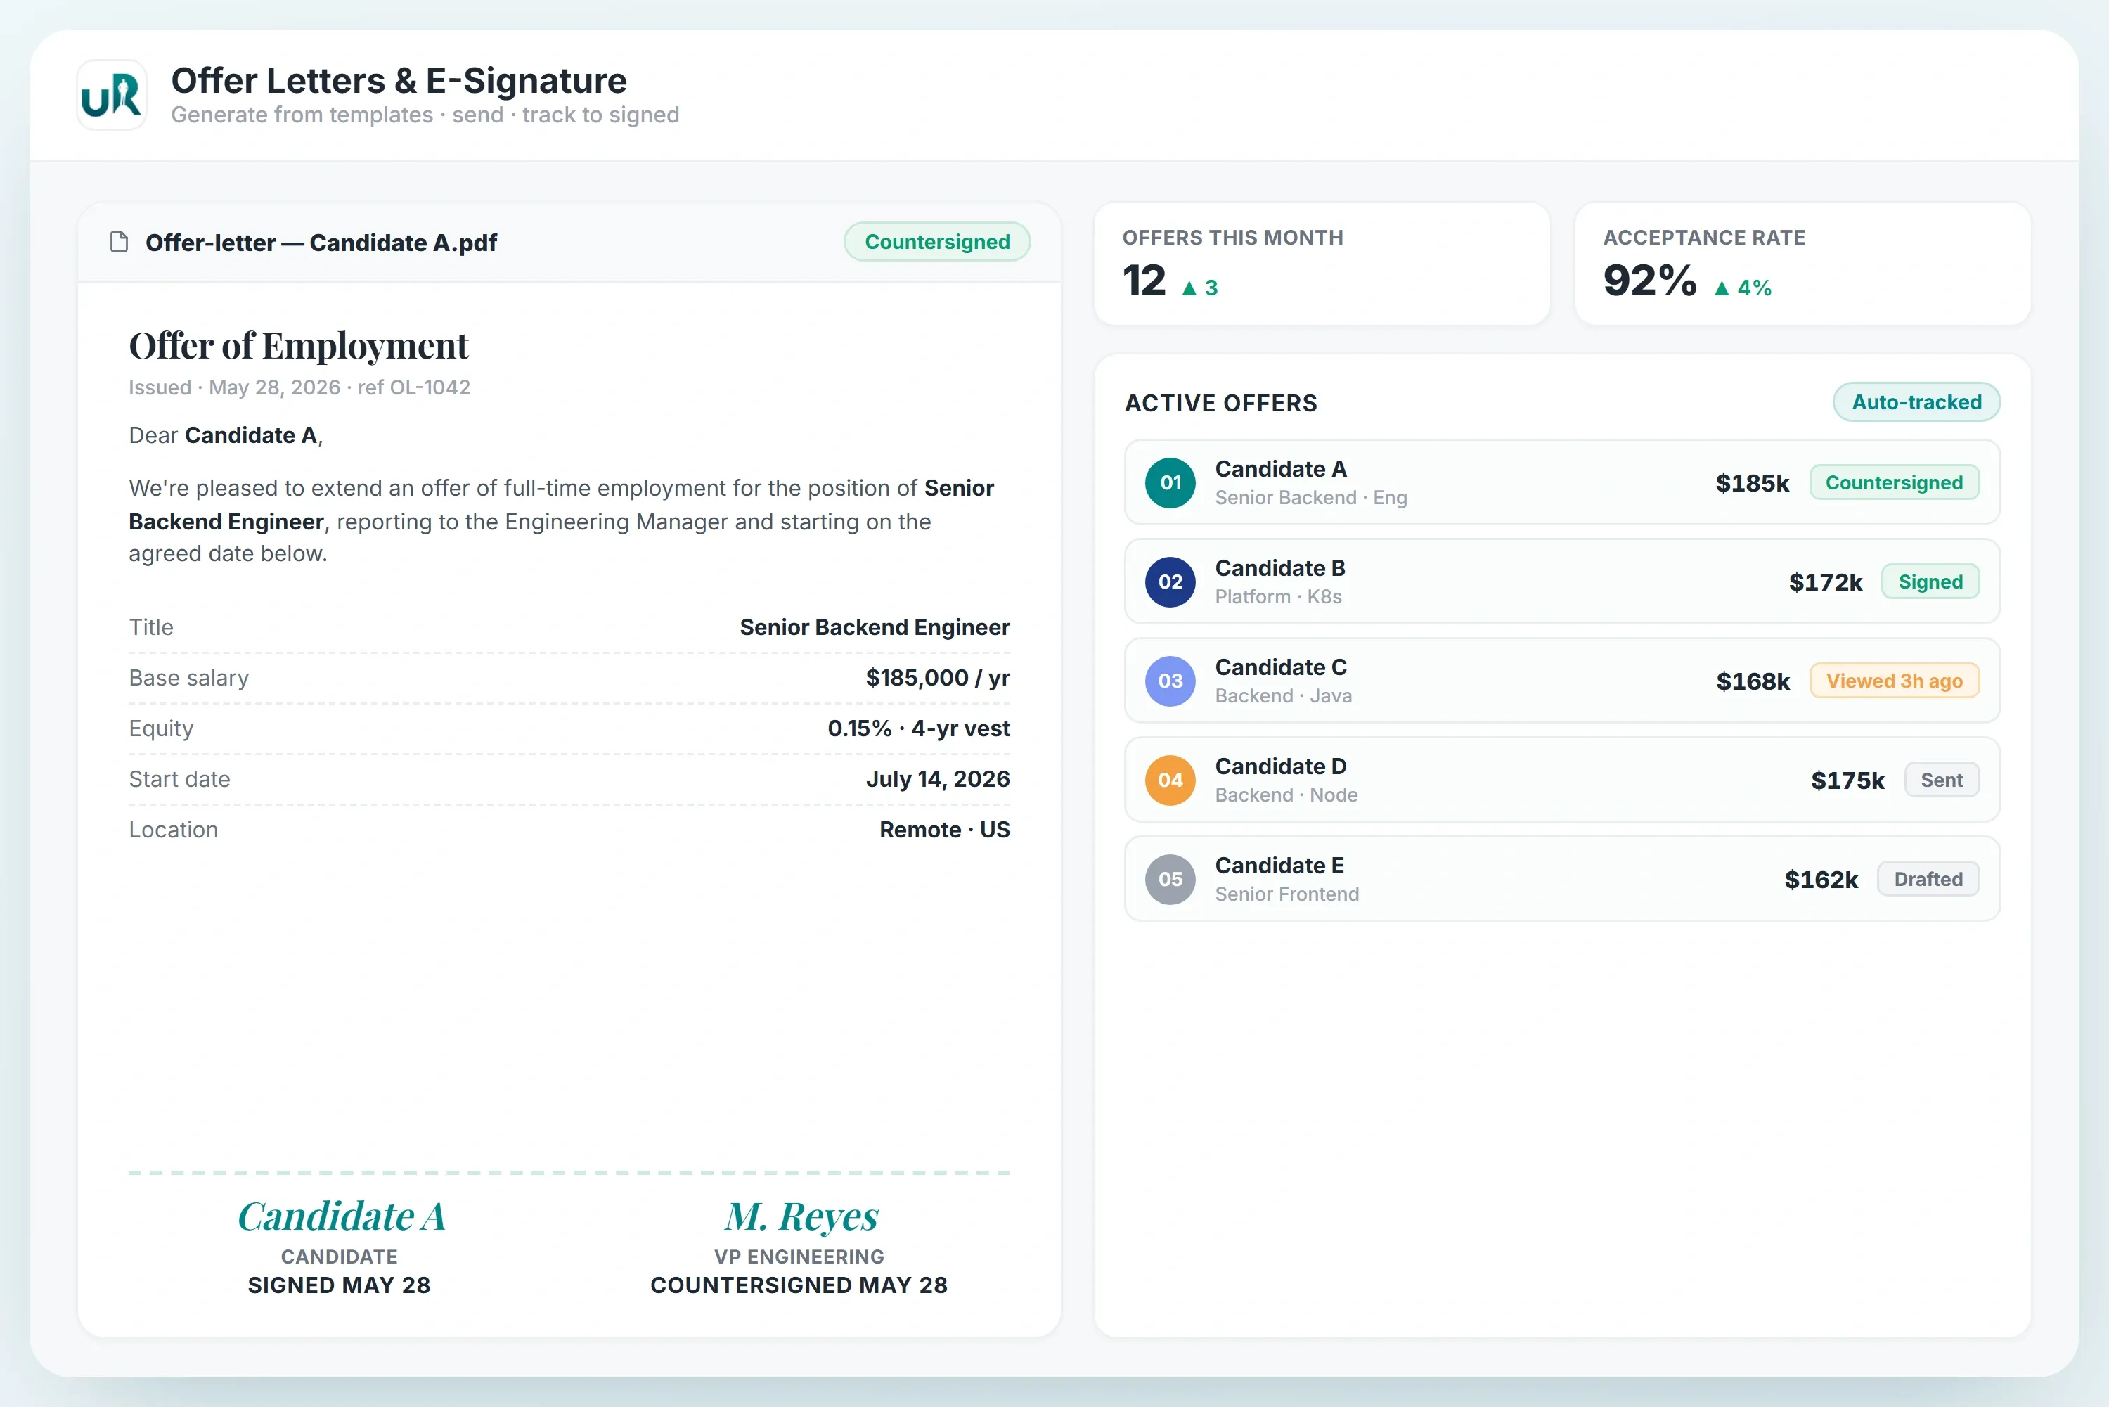Click the 12 offers count
This screenshot has width=2109, height=1407.
click(x=1144, y=281)
